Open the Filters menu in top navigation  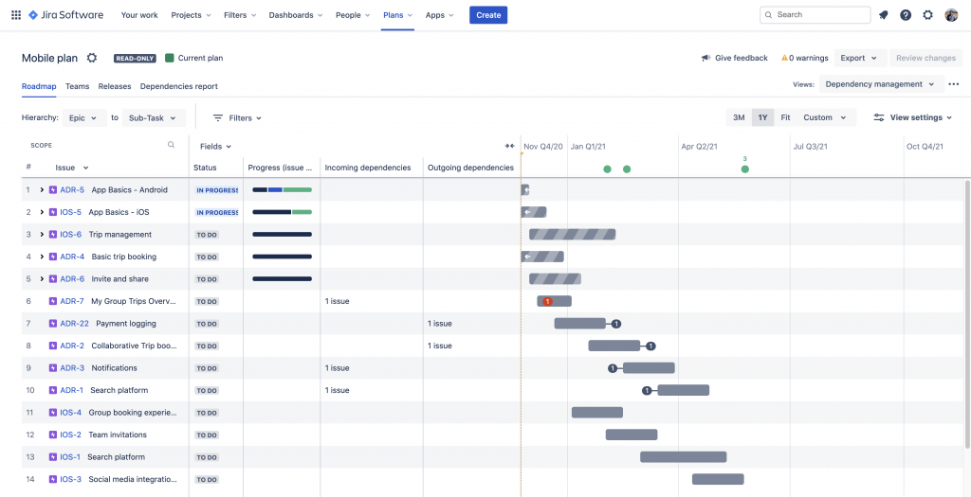[x=240, y=15]
